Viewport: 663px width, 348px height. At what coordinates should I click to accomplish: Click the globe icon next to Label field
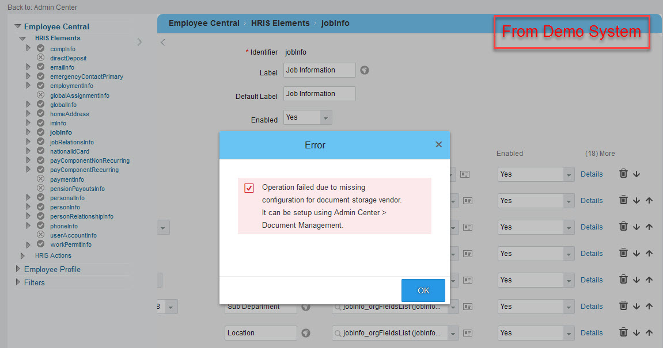pyautogui.click(x=365, y=70)
